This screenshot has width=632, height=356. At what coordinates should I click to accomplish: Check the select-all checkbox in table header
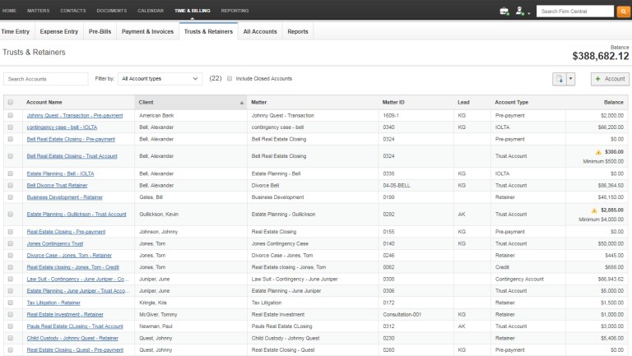11,103
